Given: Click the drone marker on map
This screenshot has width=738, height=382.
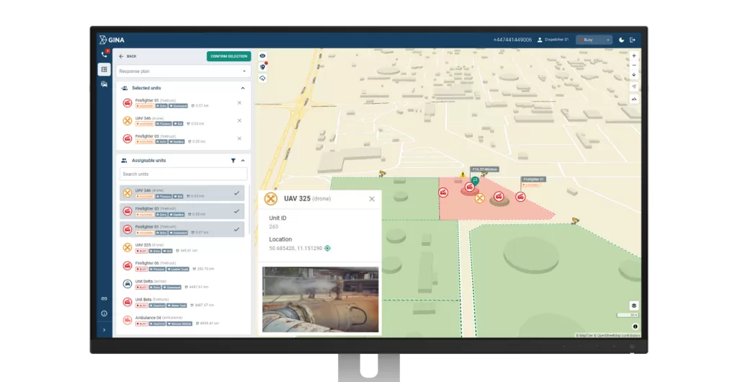Looking at the screenshot, I should [479, 198].
